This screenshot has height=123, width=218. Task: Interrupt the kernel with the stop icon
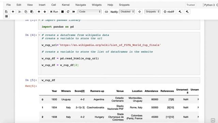pos(63,12)
